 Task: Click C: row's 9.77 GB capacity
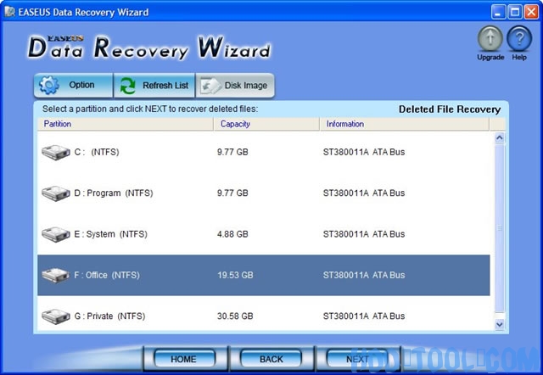(x=232, y=152)
